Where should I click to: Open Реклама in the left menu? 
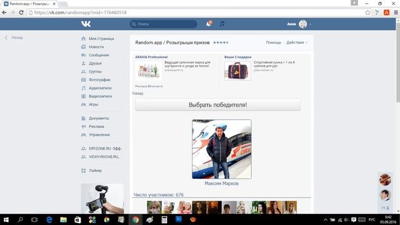tap(96, 126)
